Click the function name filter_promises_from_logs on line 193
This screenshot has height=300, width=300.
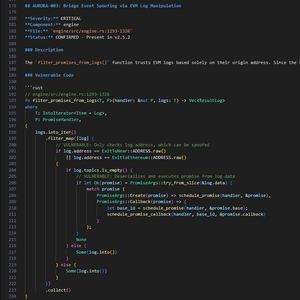(64, 100)
